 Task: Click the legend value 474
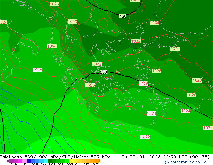point(10,164)
